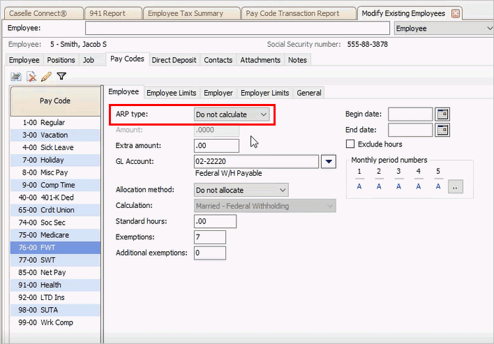Toggle monthly period number 1
The width and height of the screenshot is (494, 344).
click(x=359, y=186)
